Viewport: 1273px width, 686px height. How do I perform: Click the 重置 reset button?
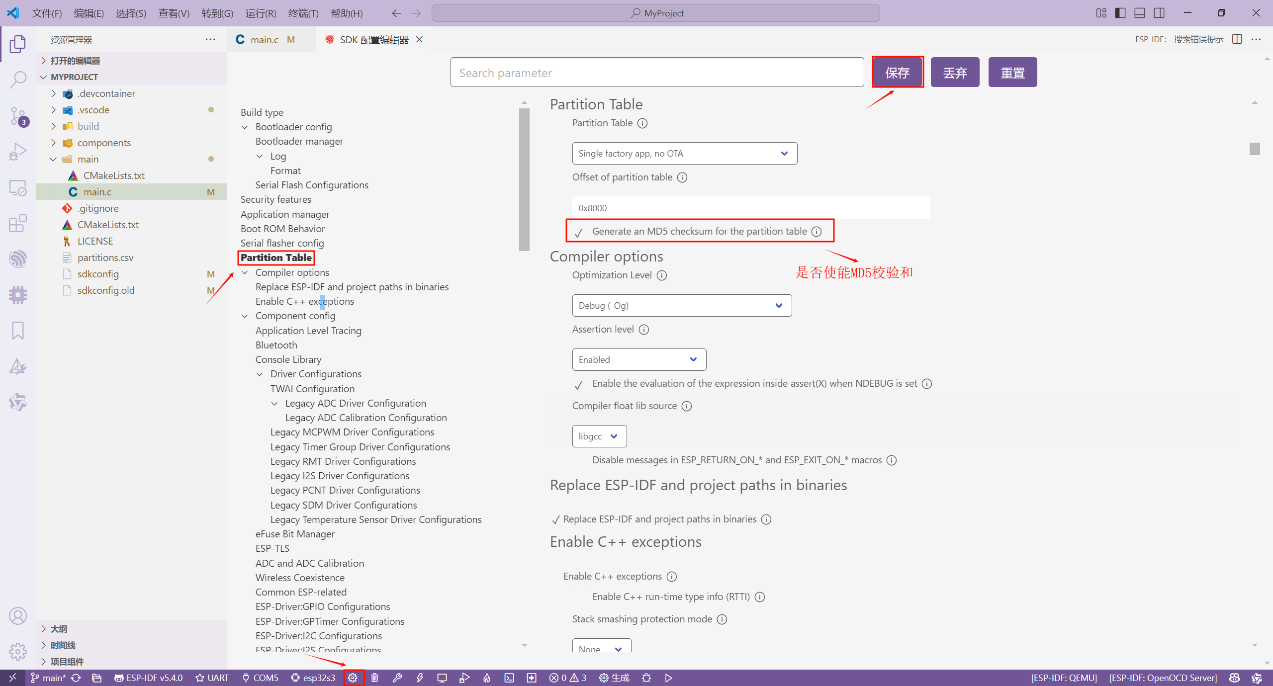coord(1012,73)
